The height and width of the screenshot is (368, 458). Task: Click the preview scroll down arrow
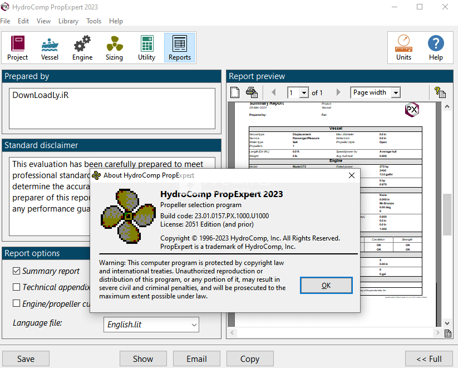tap(447, 323)
